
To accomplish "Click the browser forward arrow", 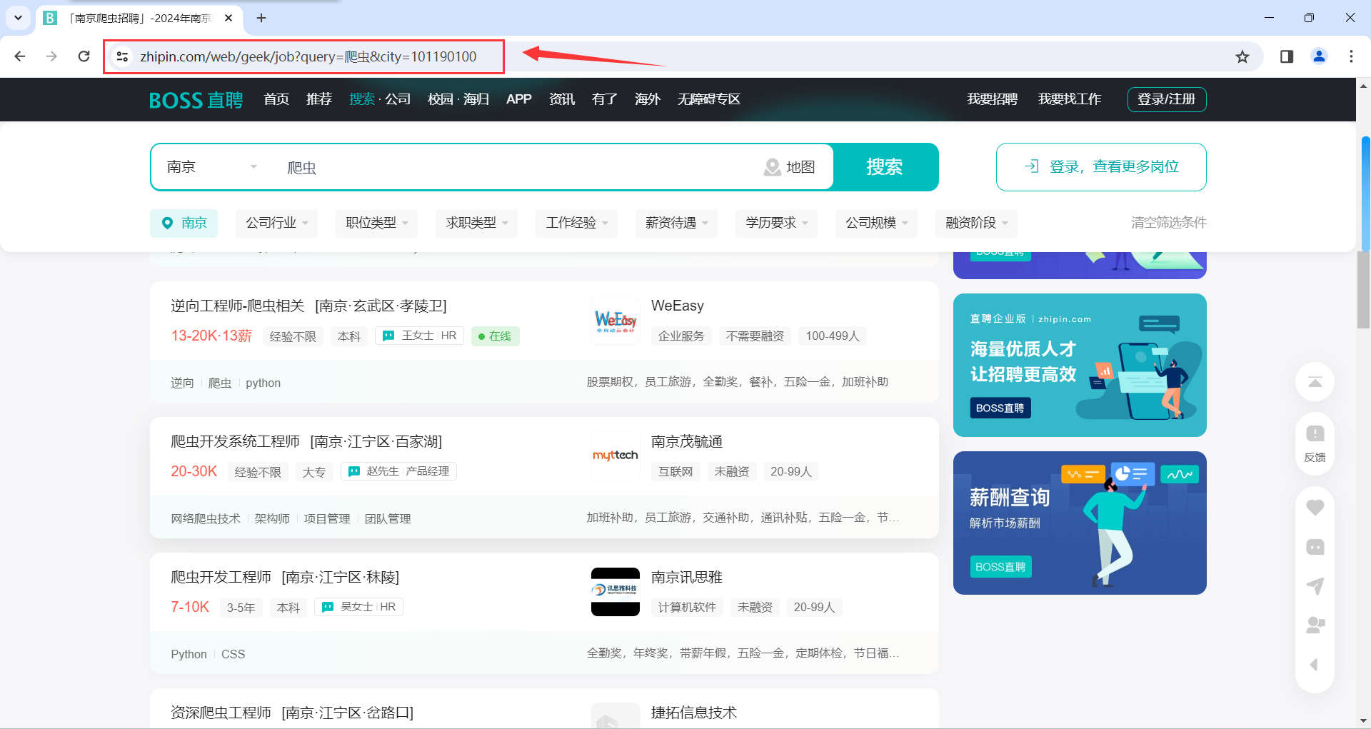I will point(51,56).
